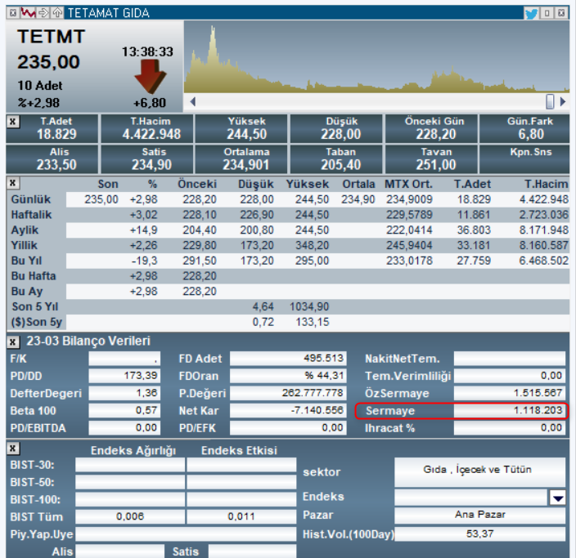Viewport: 576px width, 558px height.
Task: Click the MTX Ort. column header
Action: click(x=408, y=184)
